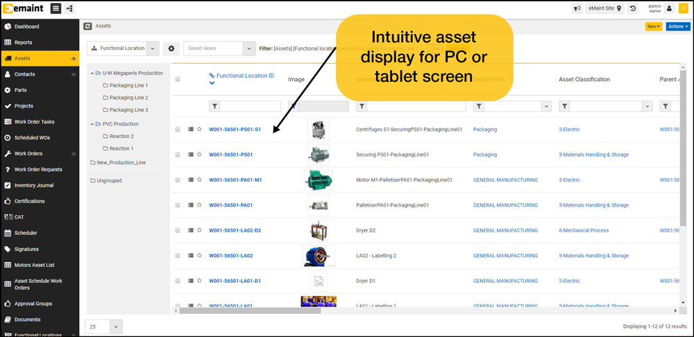Select Reports in the left sidebar
694x337 pixels.
pyautogui.click(x=23, y=42)
